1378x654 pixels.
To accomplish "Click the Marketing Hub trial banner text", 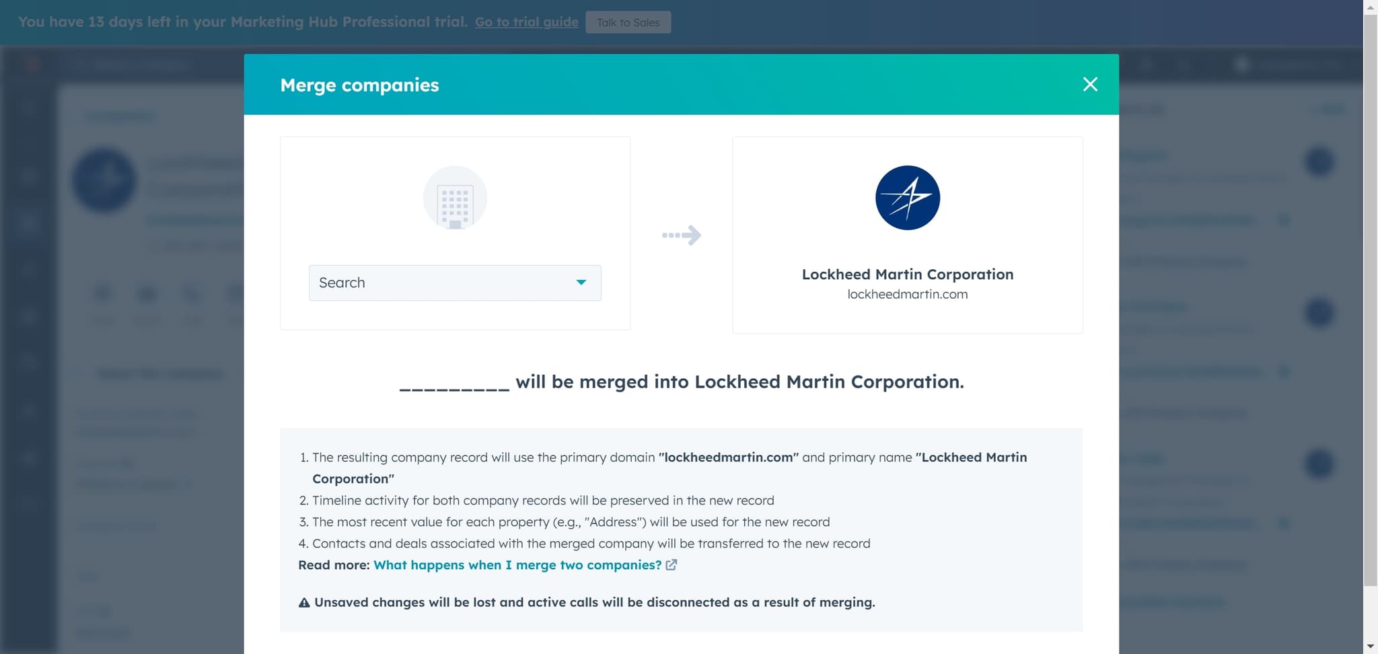I will 242,22.
